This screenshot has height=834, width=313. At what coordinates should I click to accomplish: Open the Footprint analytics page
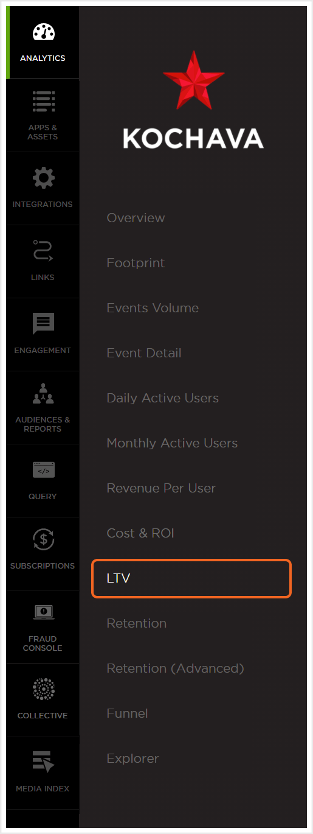(136, 263)
